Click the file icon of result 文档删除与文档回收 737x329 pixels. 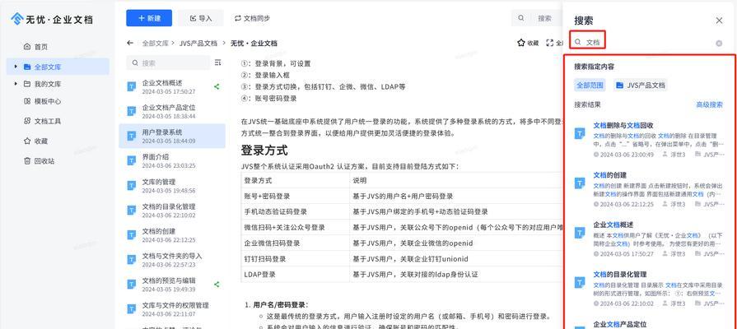[x=580, y=132]
